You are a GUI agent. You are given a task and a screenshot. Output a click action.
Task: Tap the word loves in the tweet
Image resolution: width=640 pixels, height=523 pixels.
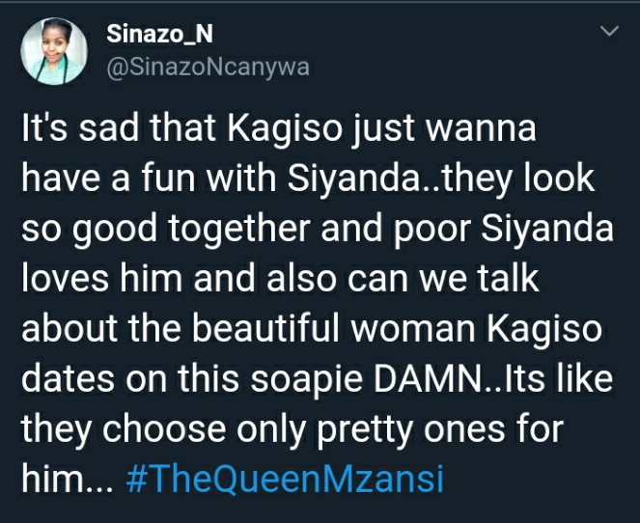point(66,280)
